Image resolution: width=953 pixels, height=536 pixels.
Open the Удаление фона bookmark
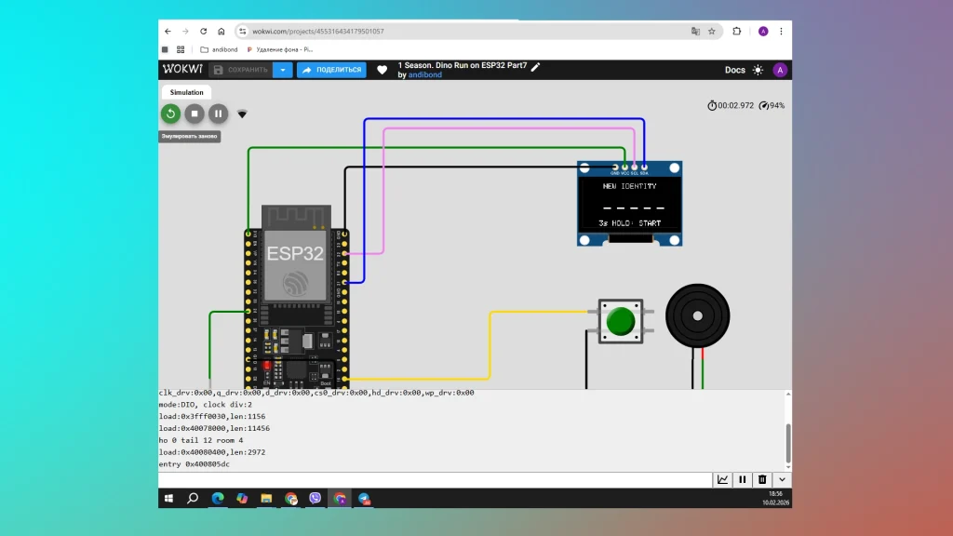(279, 49)
